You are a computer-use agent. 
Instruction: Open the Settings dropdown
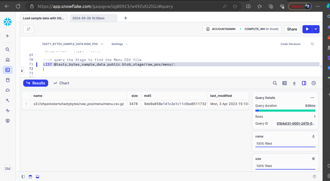click(x=120, y=44)
